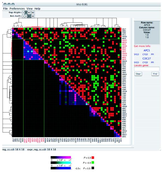
Task: Click the CDC20 row label
Action: tap(124, 37)
